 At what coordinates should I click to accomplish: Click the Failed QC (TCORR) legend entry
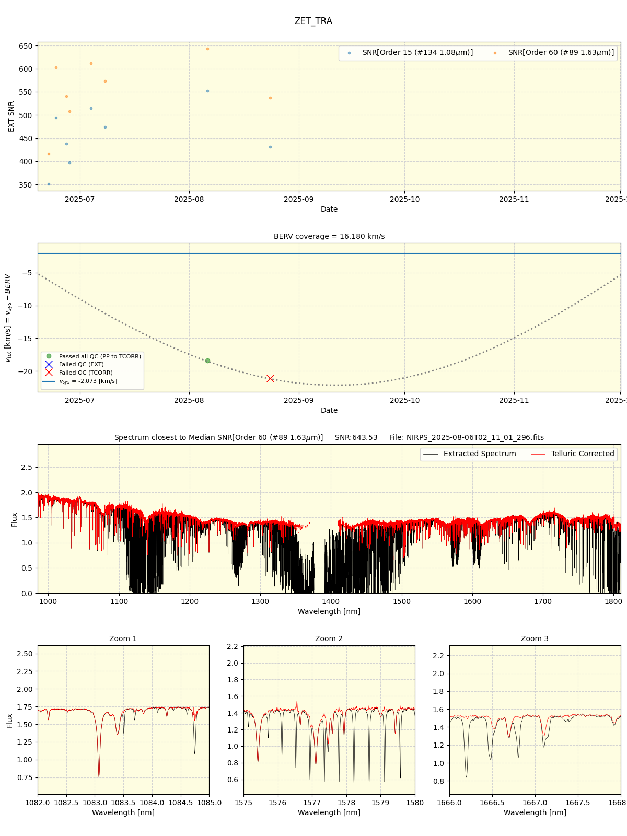(78, 373)
